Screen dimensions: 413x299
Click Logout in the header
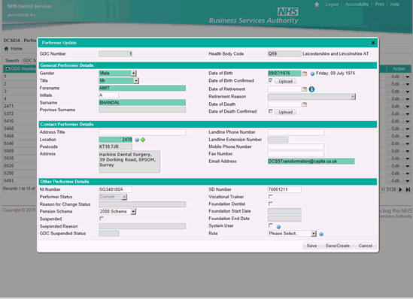[x=332, y=5]
